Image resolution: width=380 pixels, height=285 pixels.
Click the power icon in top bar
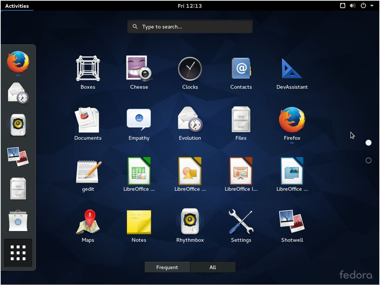[363, 6]
